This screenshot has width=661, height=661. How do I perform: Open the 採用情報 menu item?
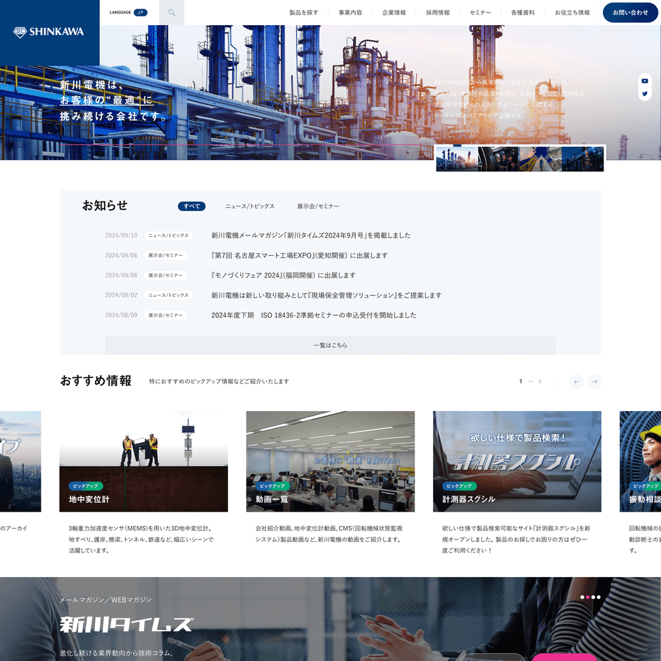(x=438, y=13)
